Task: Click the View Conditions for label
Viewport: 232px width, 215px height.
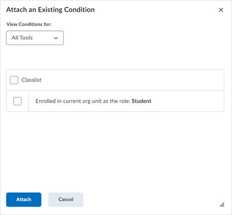Action: click(x=29, y=24)
